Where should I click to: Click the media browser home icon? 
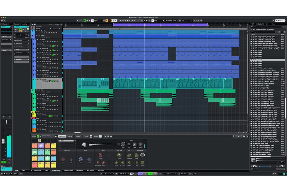click(253, 29)
